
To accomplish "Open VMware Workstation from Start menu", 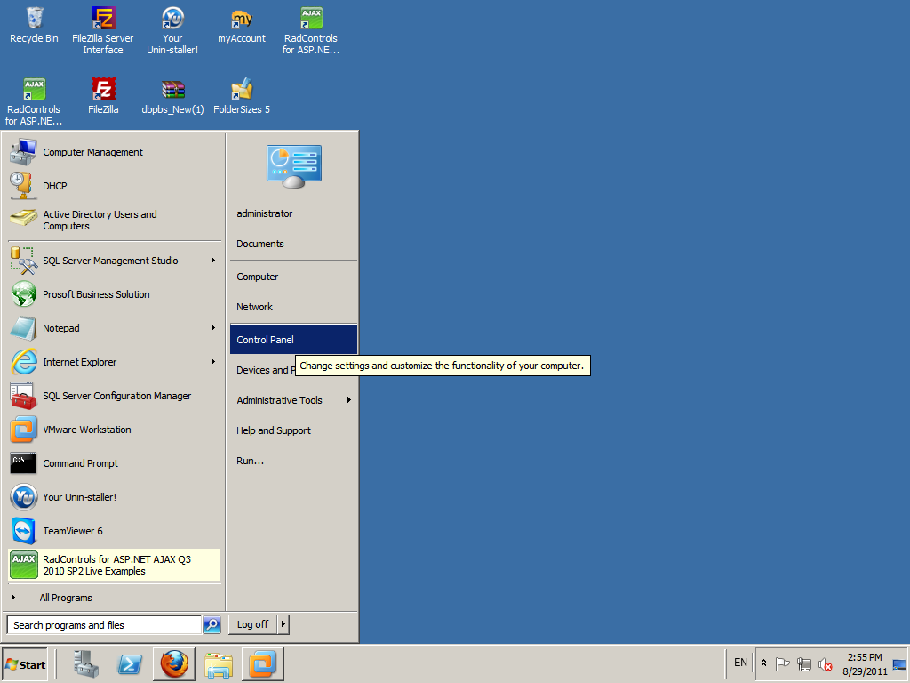I will pos(115,430).
